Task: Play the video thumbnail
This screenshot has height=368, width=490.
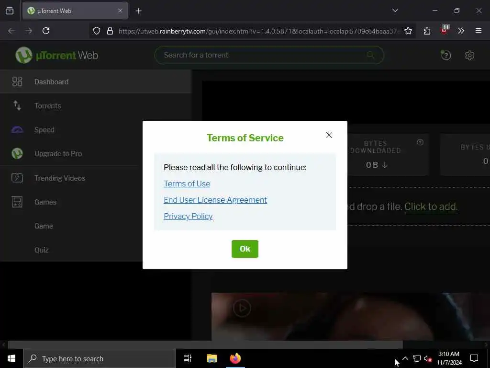Action: point(242,308)
